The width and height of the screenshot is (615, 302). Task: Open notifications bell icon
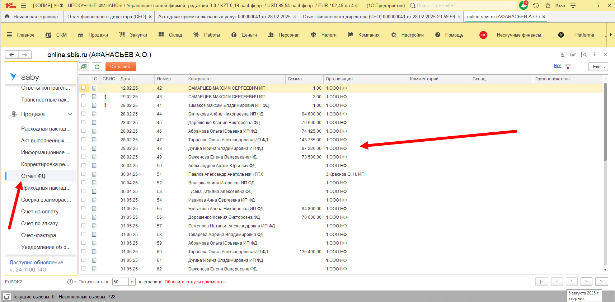pos(523,6)
